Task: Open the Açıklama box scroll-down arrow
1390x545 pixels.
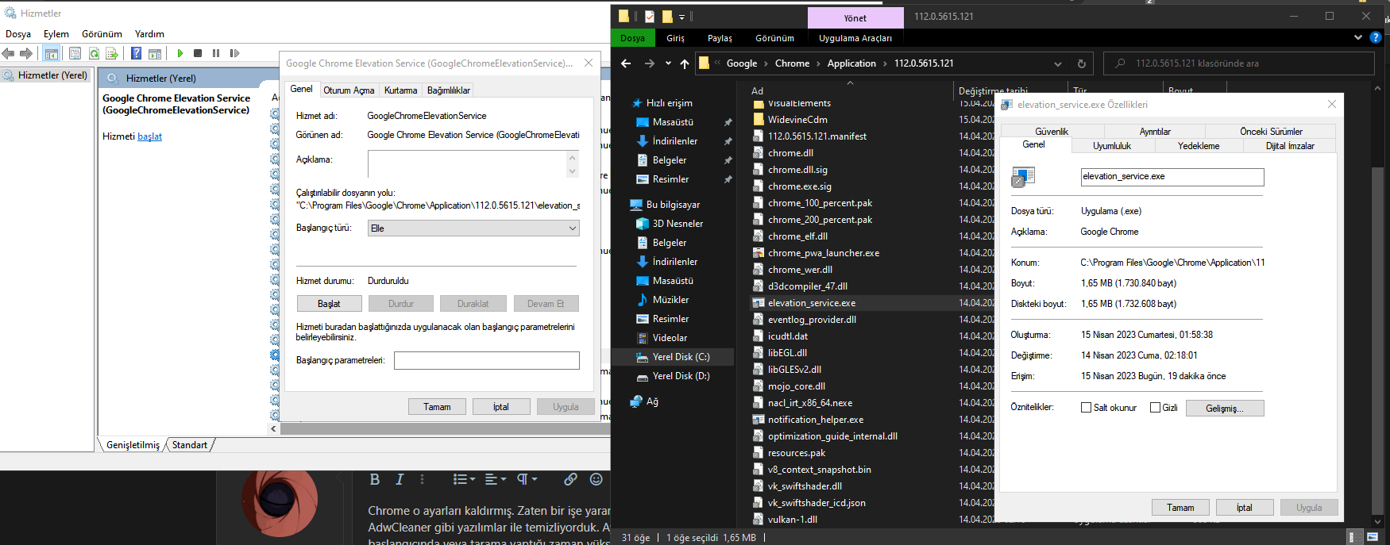Action: click(x=572, y=171)
